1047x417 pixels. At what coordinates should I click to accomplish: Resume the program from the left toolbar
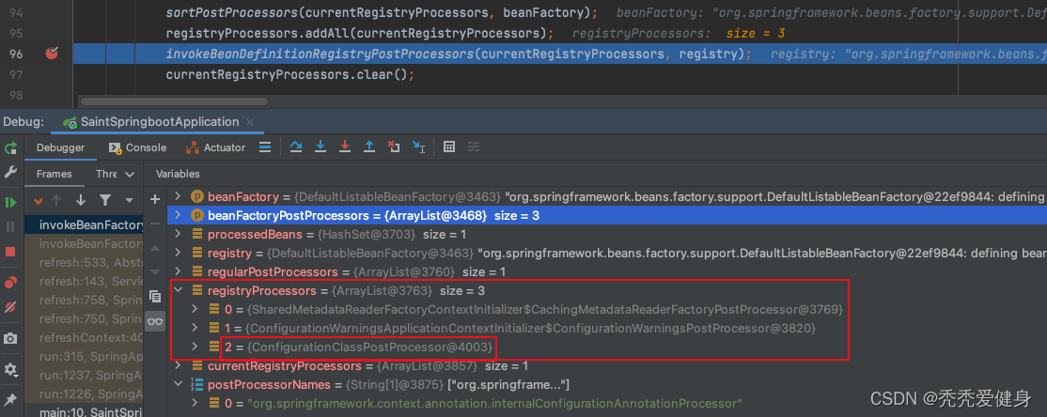(x=11, y=202)
